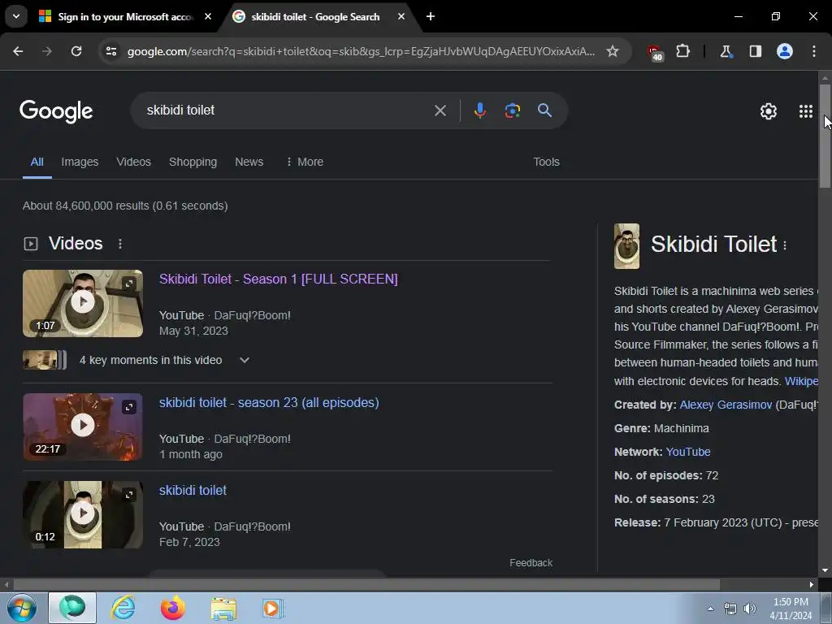The image size is (832, 624).
Task: Play the 0:12 skibidi toilet thumbnail
Action: 83,514
